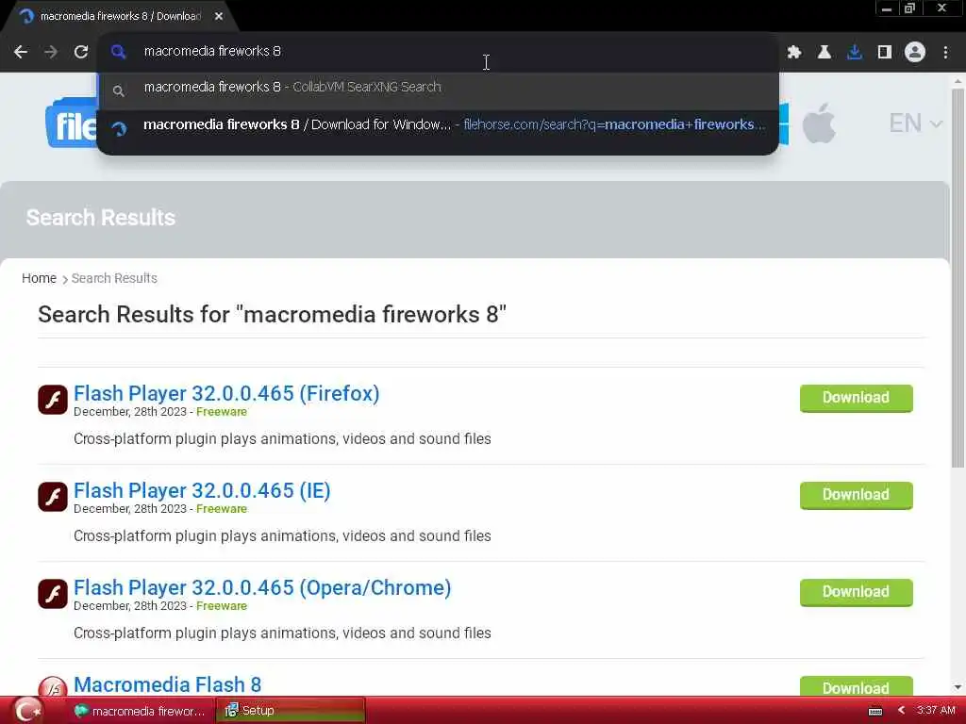Click Freeware label under Flash Player (Firefox)
Image resolution: width=966 pixels, height=724 pixels.
tap(221, 412)
